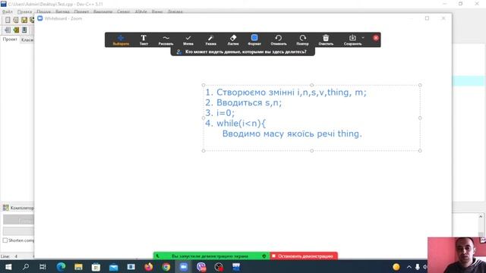
Task: Expand the Save options dropdown arrow
Action: (363, 38)
